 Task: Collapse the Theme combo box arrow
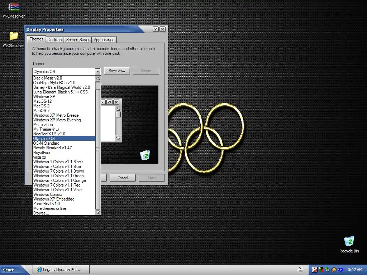click(x=97, y=72)
